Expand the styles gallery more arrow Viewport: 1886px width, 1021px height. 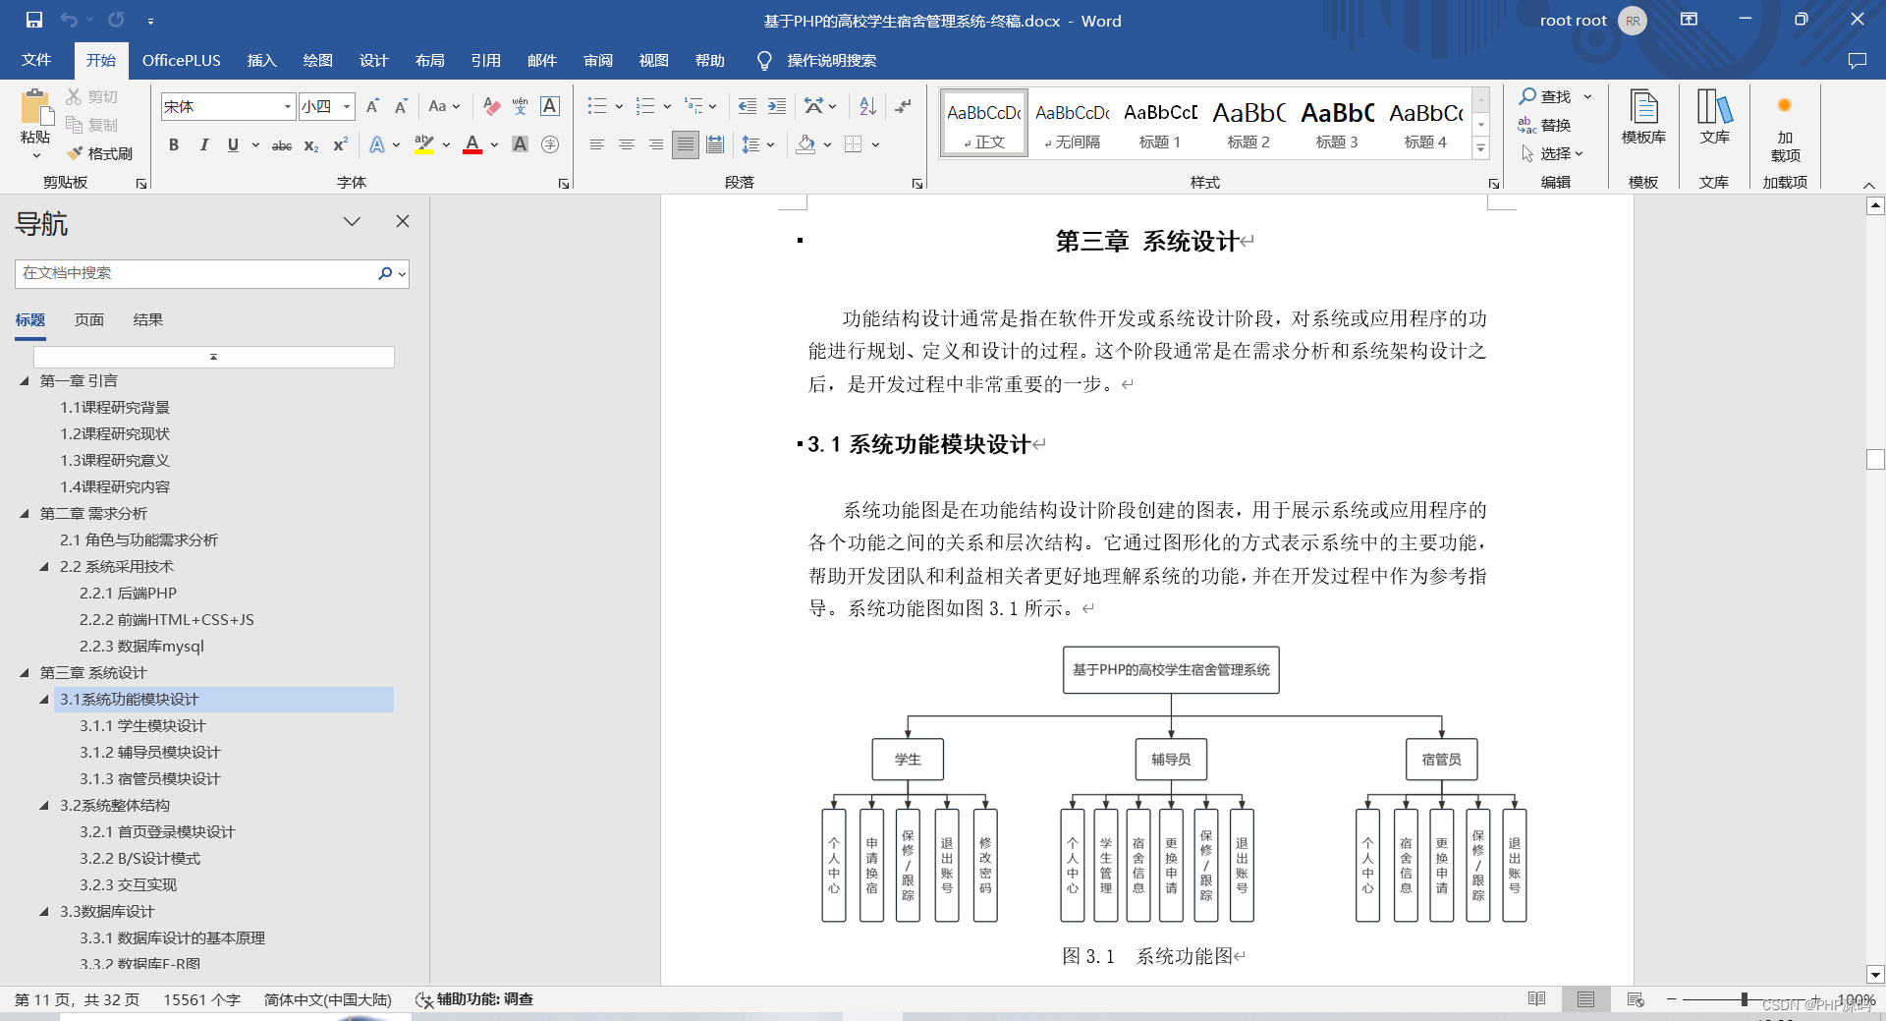click(1481, 149)
